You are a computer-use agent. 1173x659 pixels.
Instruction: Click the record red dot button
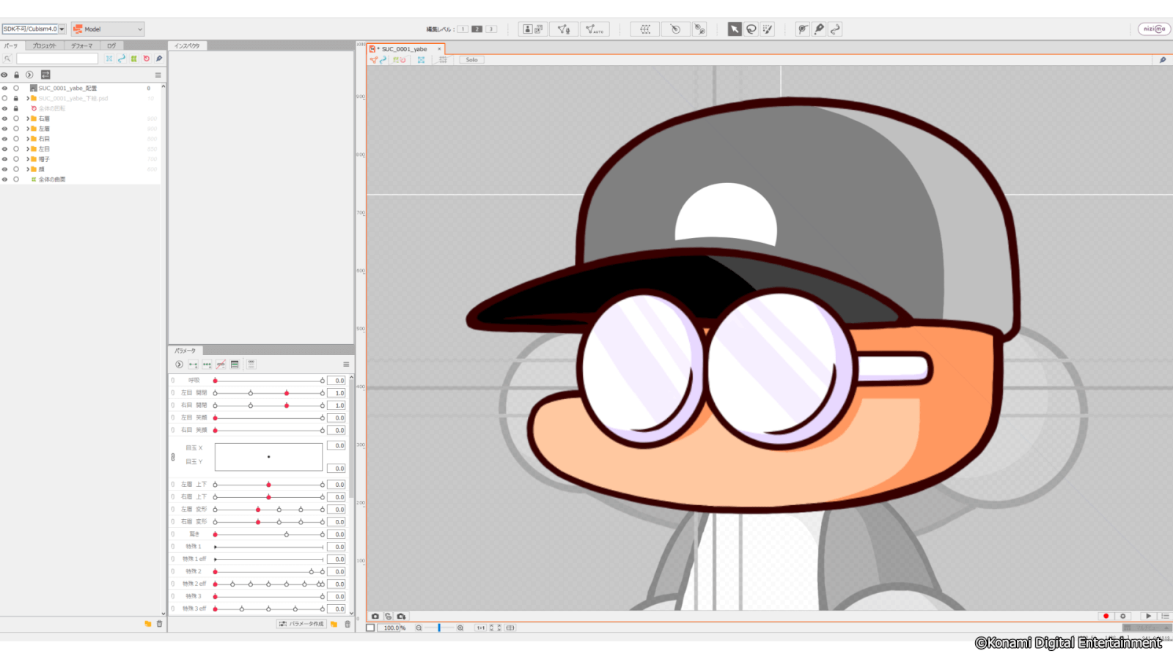point(1106,617)
